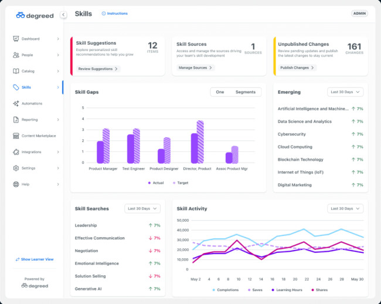Click the Dashboard icon in sidebar

(x=16, y=39)
